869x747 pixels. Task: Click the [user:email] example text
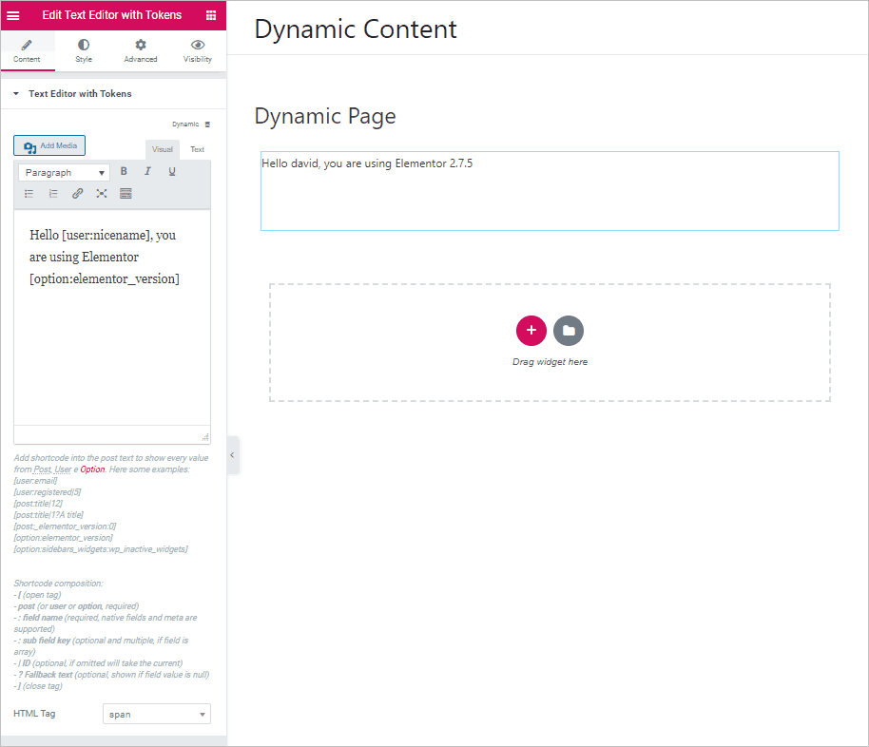click(x=35, y=481)
